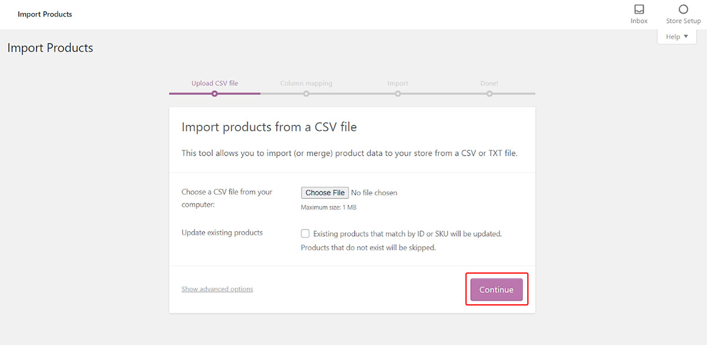The width and height of the screenshot is (707, 345).
Task: Select the Done! step label
Action: (489, 83)
